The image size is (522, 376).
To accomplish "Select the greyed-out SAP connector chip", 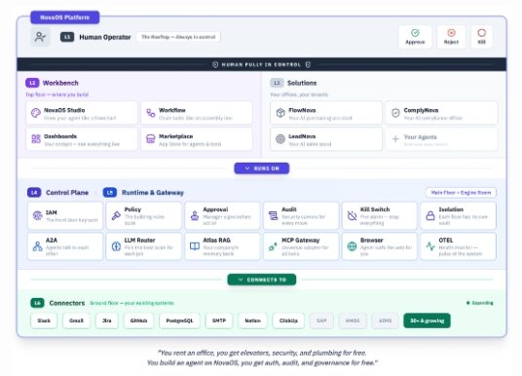I will point(321,320).
